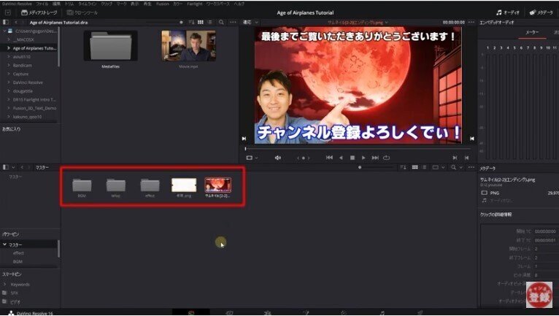Stop playback in the viewer
Viewport: 559px width, 316px height.
352,158
